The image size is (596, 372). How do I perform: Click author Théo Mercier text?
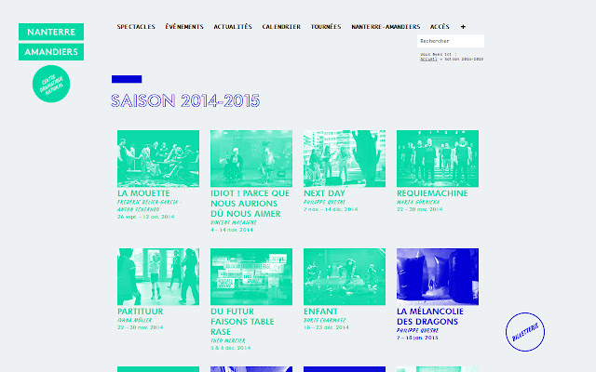point(227,341)
